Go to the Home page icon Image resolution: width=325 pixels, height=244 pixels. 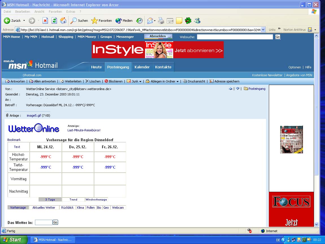pyautogui.click(x=63, y=21)
